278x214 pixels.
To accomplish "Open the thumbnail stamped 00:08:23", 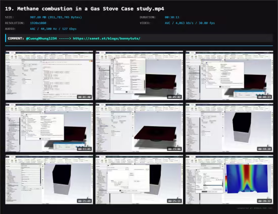I will 229,75.
